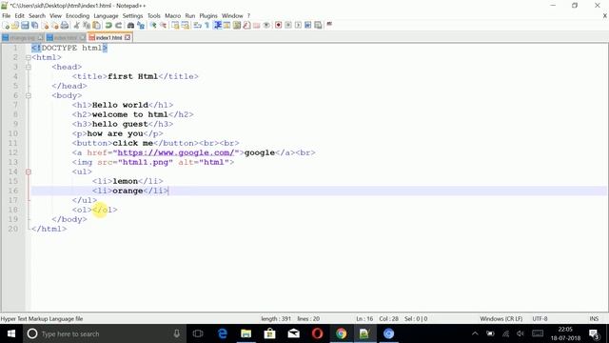This screenshot has width=609, height=343.
Task: Paste clipboard using toolbar icon
Action: click(x=96, y=26)
